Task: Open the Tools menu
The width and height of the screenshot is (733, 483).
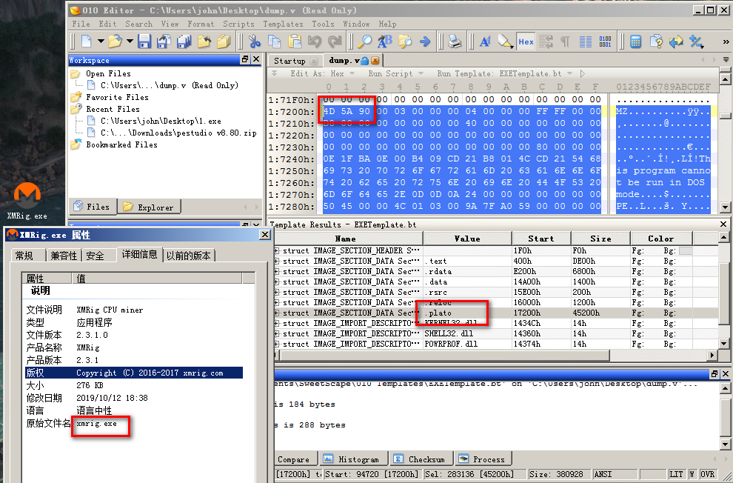Action: point(323,24)
